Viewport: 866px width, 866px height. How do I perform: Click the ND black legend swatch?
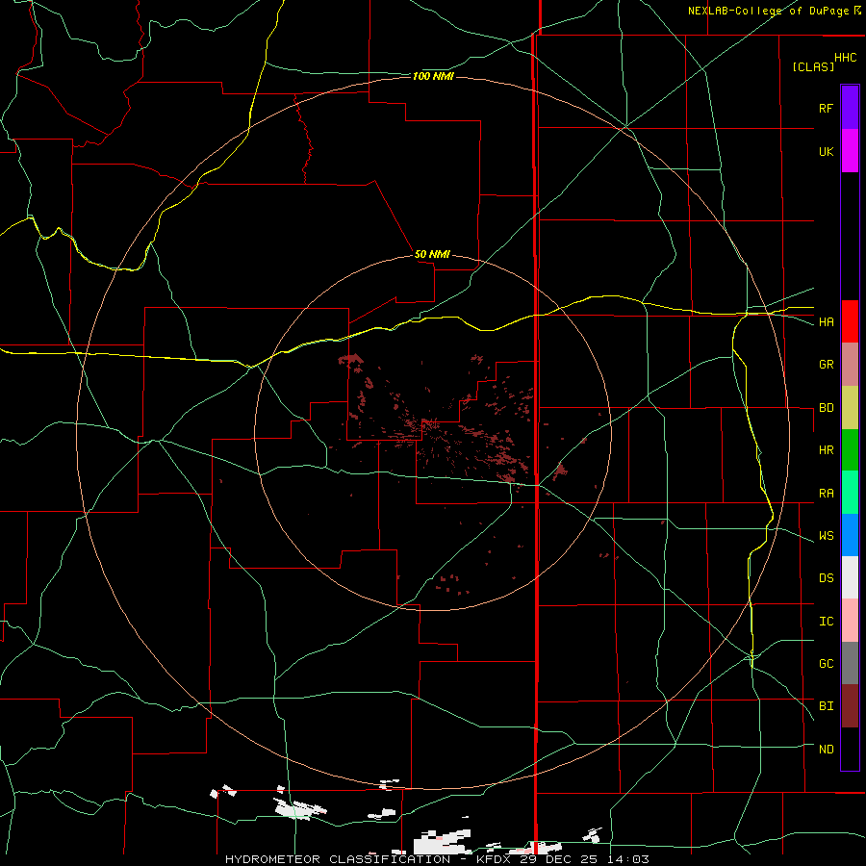850,749
